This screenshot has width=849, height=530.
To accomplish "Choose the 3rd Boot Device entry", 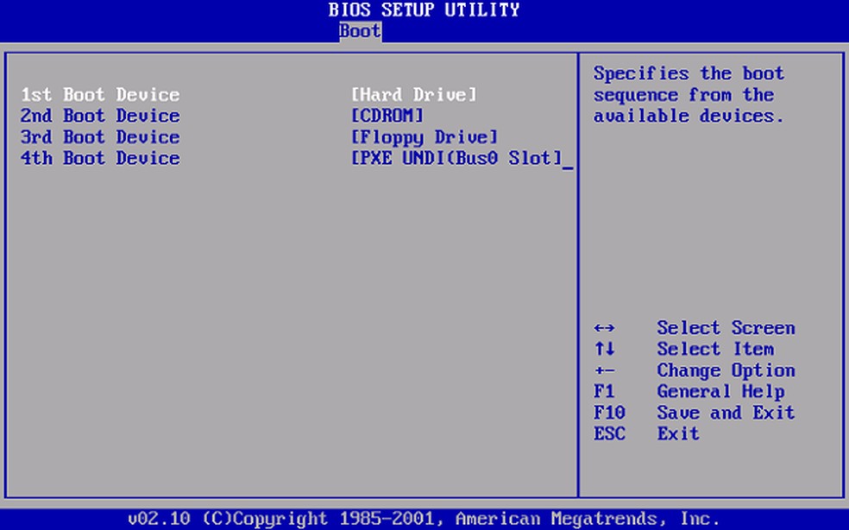I will click(100, 137).
